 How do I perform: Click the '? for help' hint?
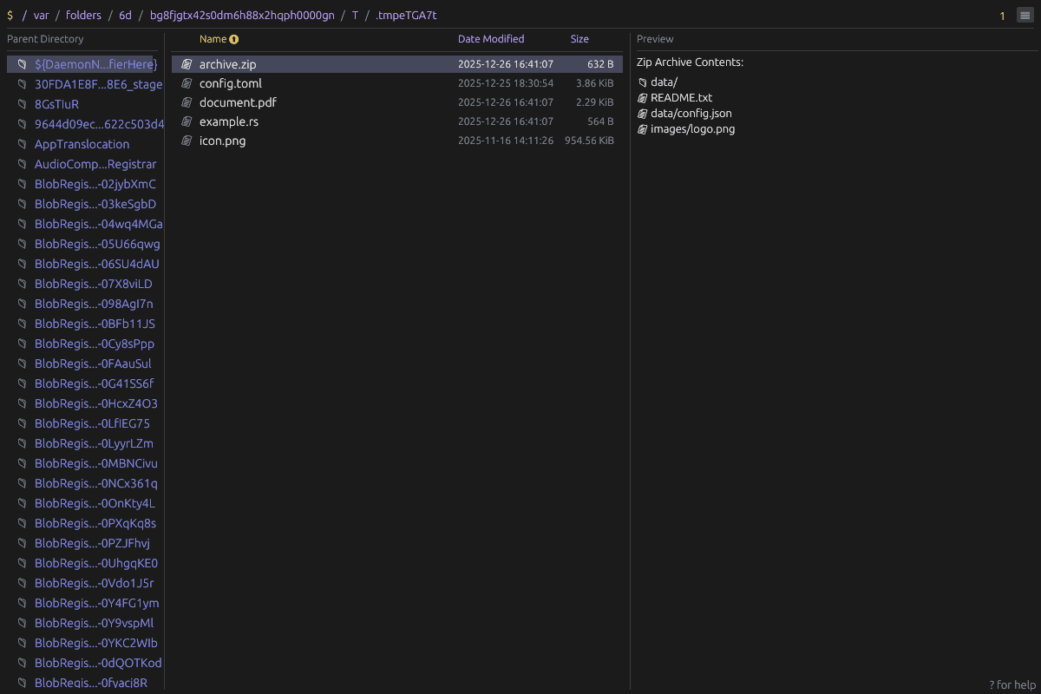click(1012, 684)
